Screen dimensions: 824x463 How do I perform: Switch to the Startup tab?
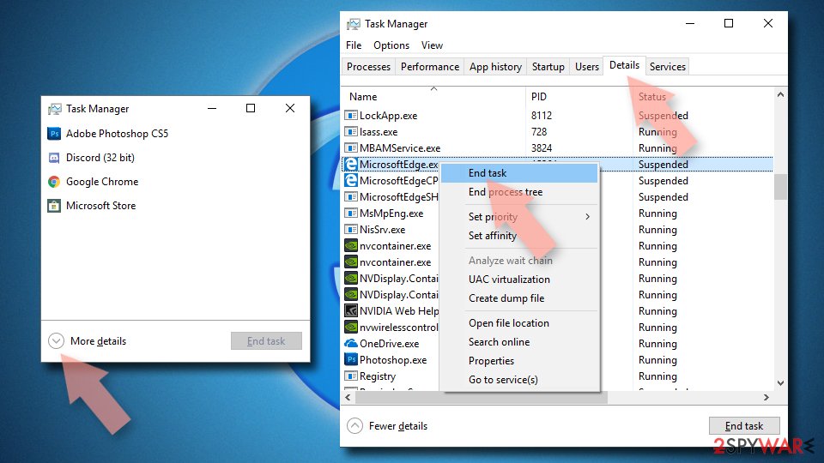tap(548, 67)
